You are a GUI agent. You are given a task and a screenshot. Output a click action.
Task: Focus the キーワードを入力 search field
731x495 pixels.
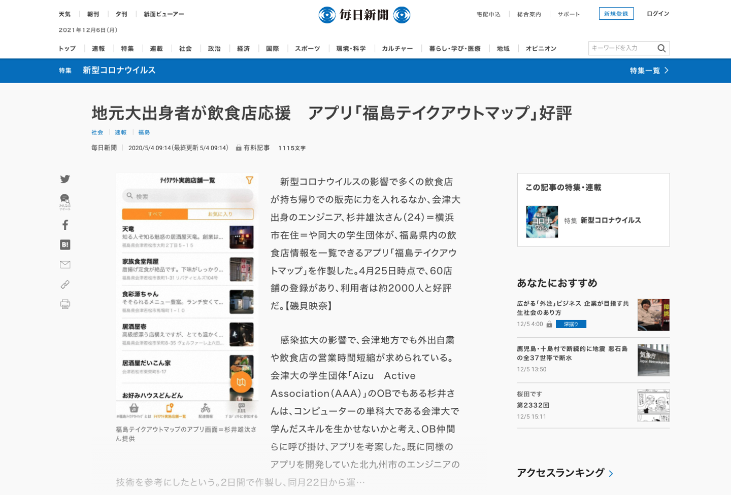622,48
